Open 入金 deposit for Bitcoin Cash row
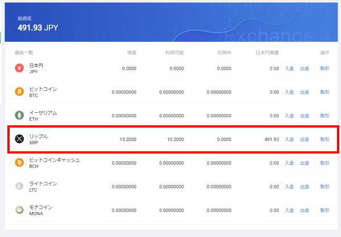Image resolution: width=341 pixels, height=237 pixels. coord(289,163)
